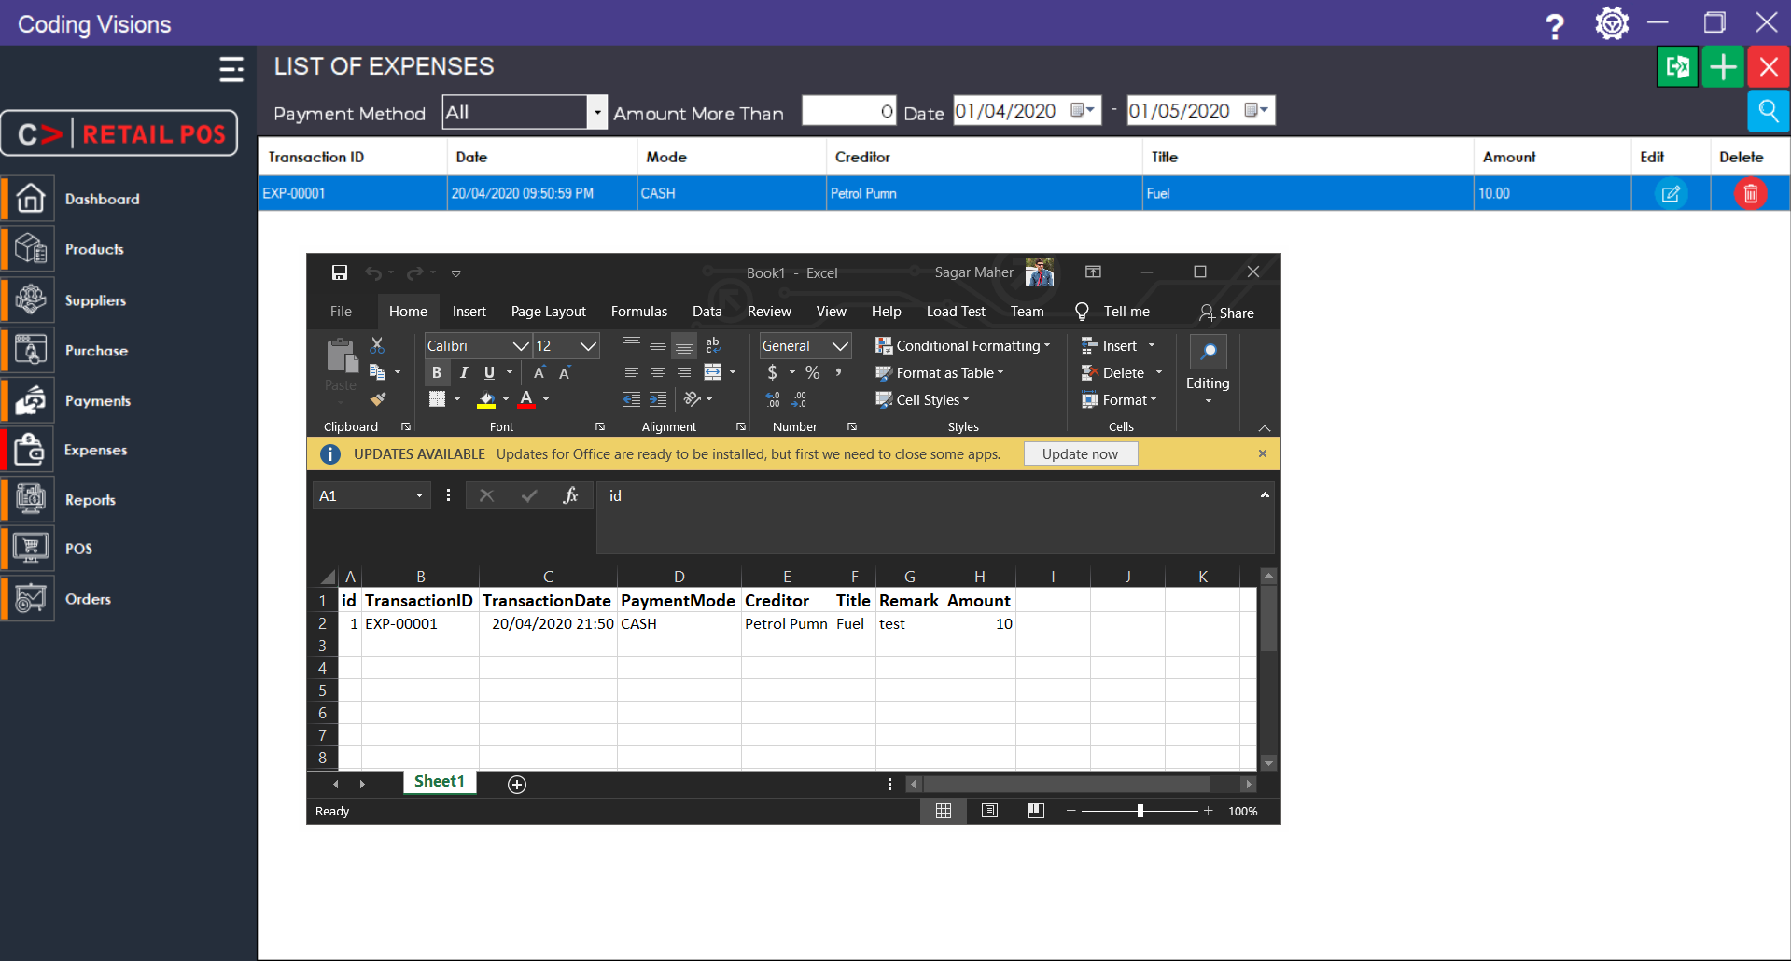
Task: Open the Reports icon in sidebar
Action: (x=31, y=499)
